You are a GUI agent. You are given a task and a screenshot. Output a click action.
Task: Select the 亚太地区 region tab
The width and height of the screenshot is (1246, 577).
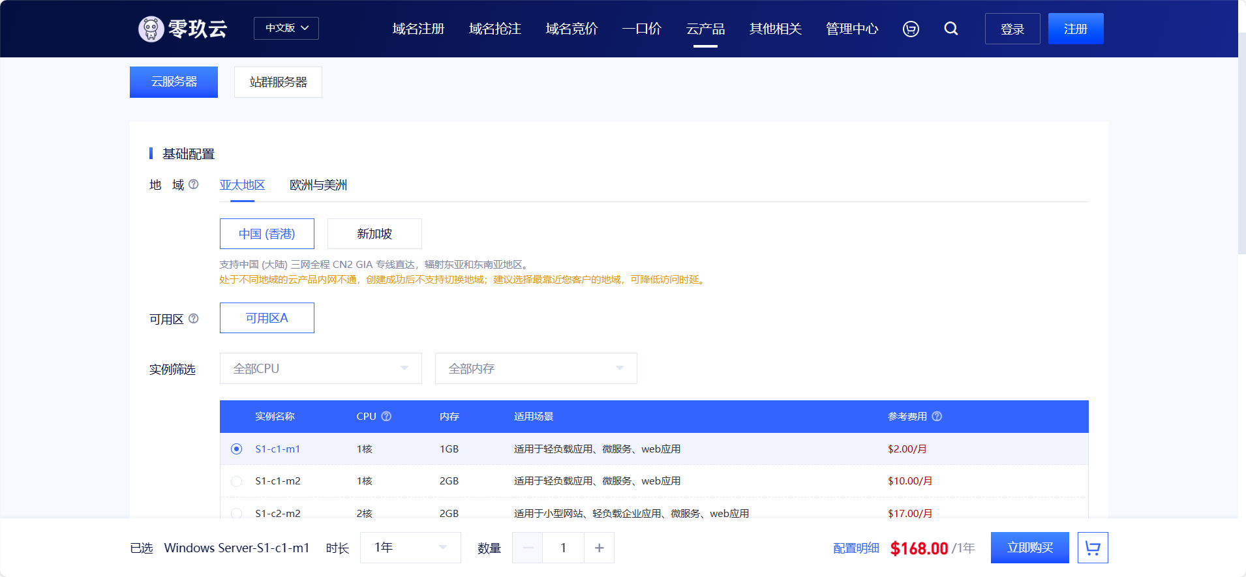click(x=242, y=185)
